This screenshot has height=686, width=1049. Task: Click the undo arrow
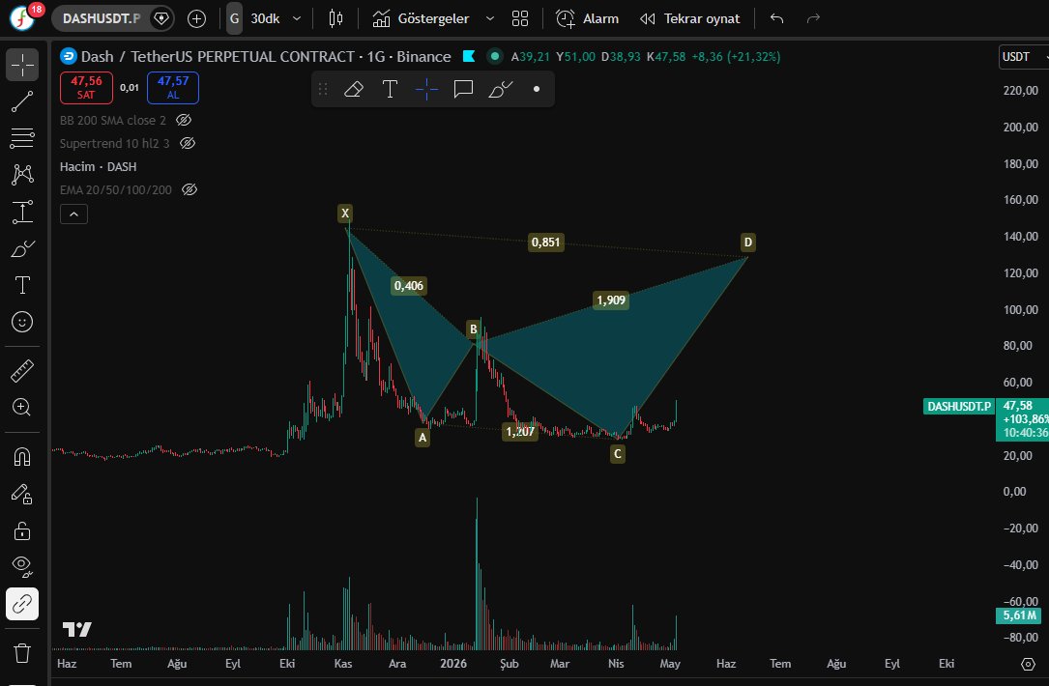coord(776,18)
